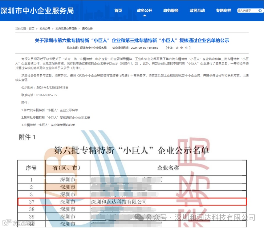
Task: Select 深圳市 cell in row 2
Action: (68, 187)
